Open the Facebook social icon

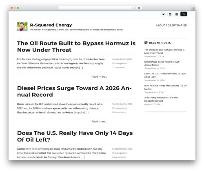[177, 14]
